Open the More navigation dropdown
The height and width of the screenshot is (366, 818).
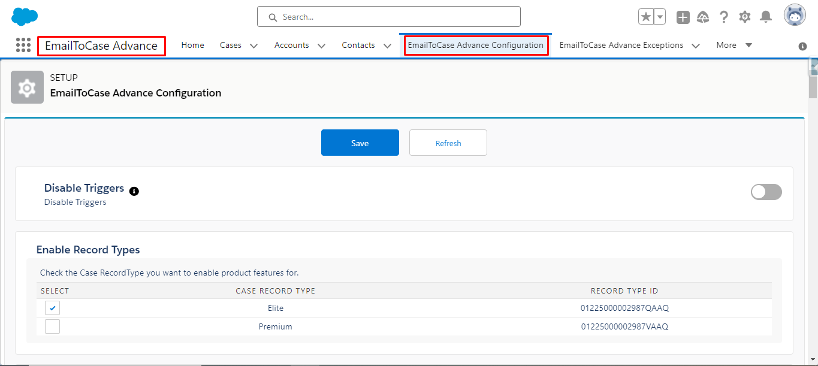pyautogui.click(x=734, y=46)
